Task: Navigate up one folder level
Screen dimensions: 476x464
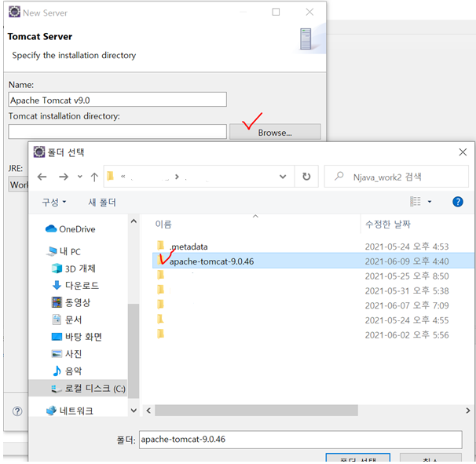Action: tap(94, 177)
